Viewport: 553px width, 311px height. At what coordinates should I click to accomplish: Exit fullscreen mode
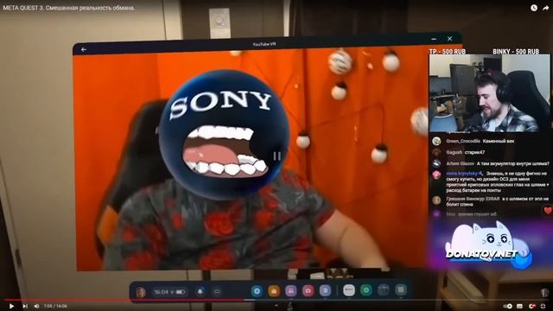click(543, 306)
